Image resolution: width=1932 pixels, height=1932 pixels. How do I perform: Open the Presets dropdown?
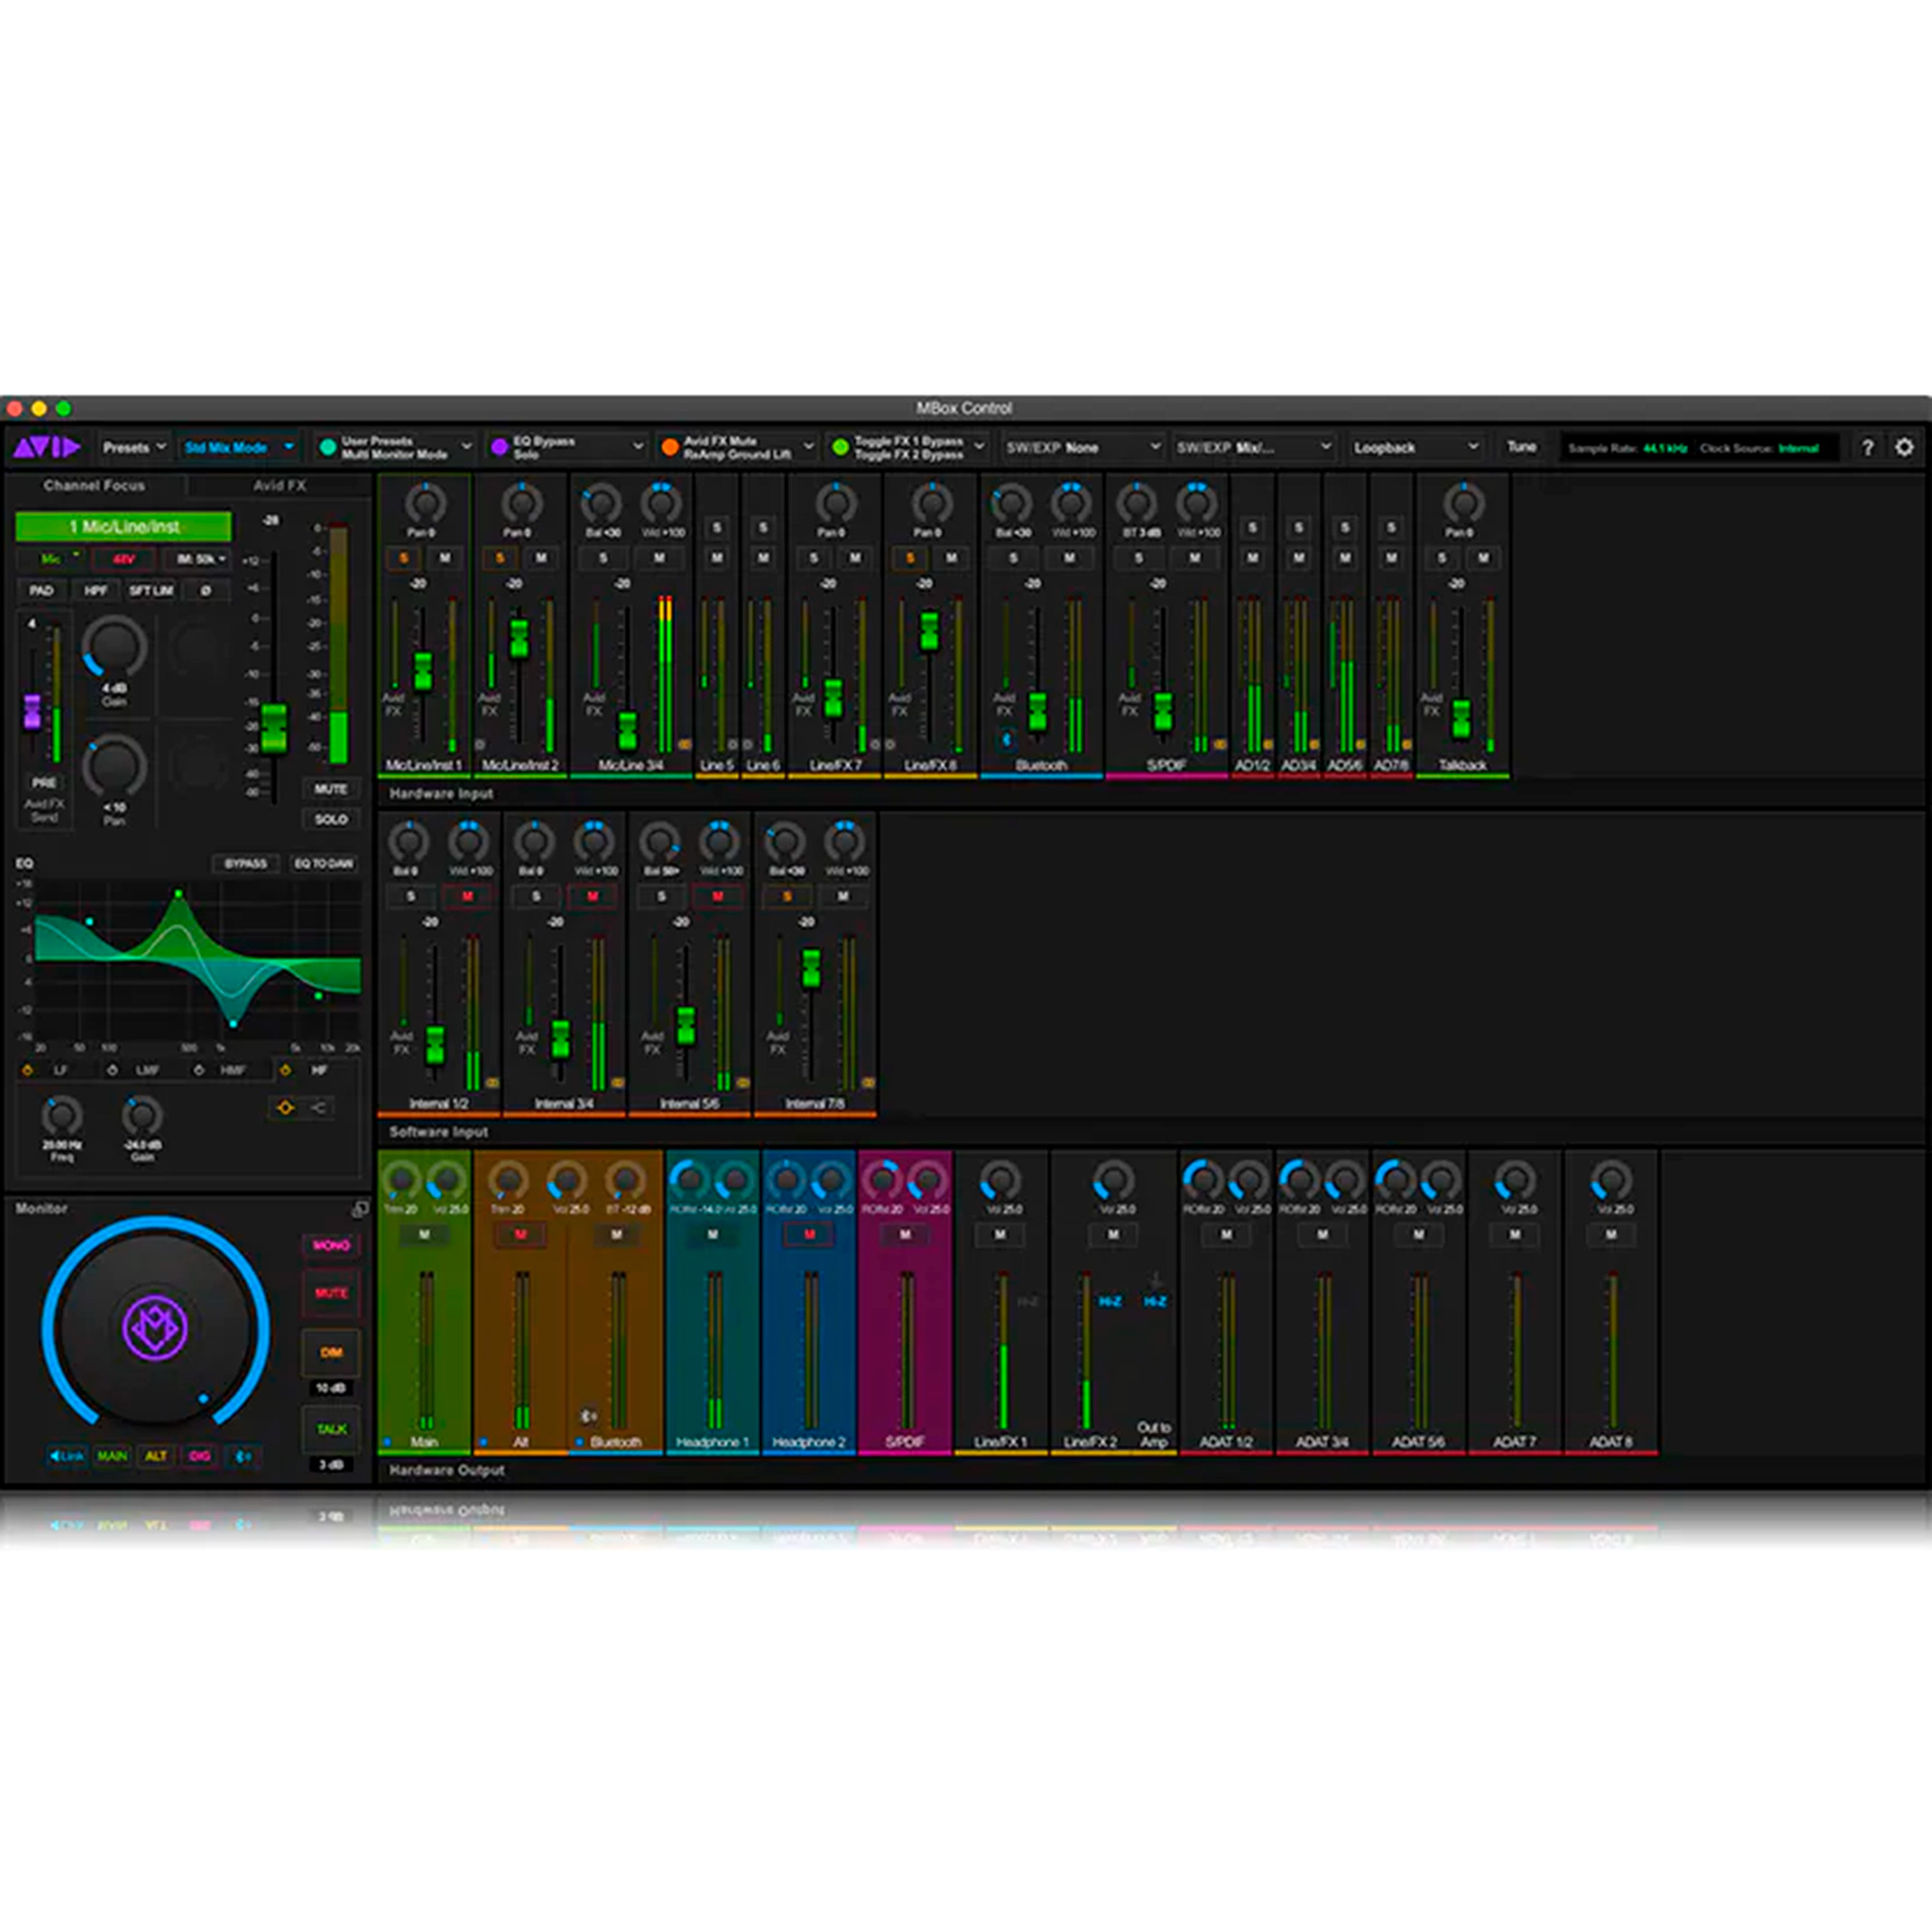point(135,448)
